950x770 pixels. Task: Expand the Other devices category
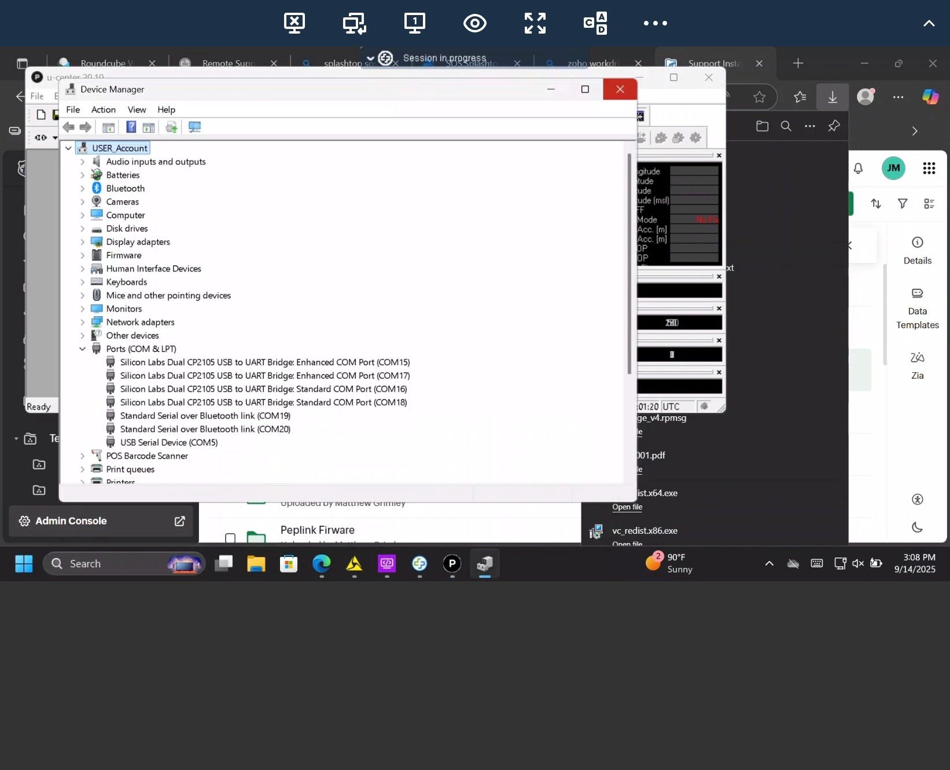pos(82,336)
